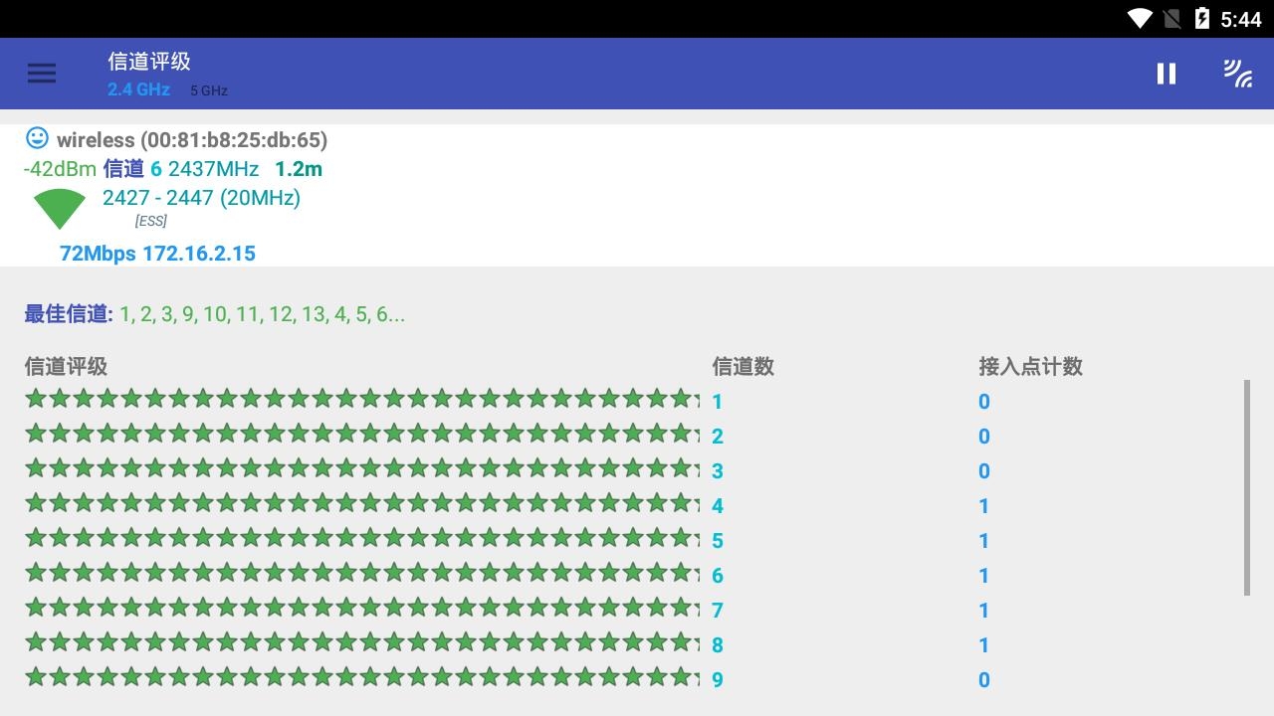This screenshot has width=1274, height=716.
Task: Pause the WiFi scanning
Action: pyautogui.click(x=1167, y=74)
